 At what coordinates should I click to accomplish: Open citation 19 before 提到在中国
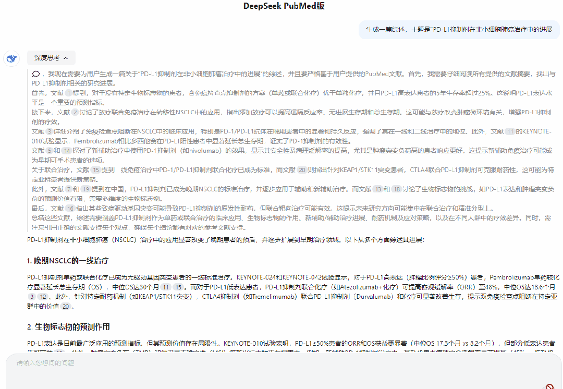[x=85, y=189]
